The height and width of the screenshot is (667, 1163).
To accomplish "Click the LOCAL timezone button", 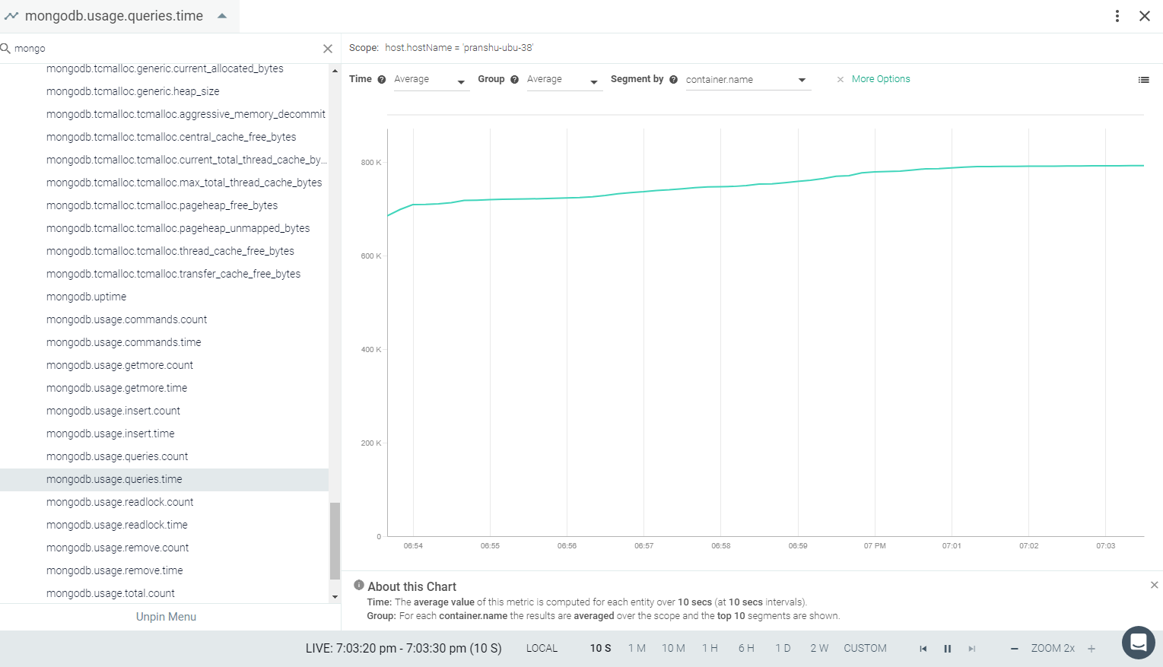I will 542,649.
